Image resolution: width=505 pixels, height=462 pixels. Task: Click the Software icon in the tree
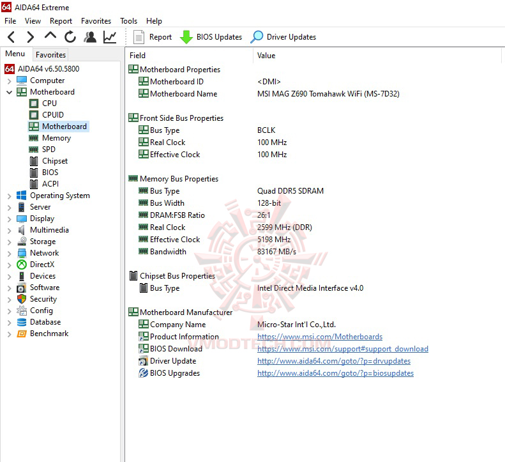coord(22,288)
